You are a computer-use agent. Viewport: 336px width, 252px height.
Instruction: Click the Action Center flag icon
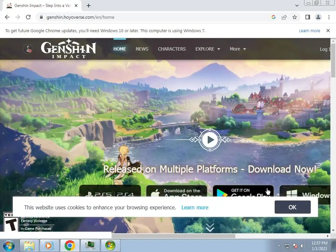pos(295,246)
